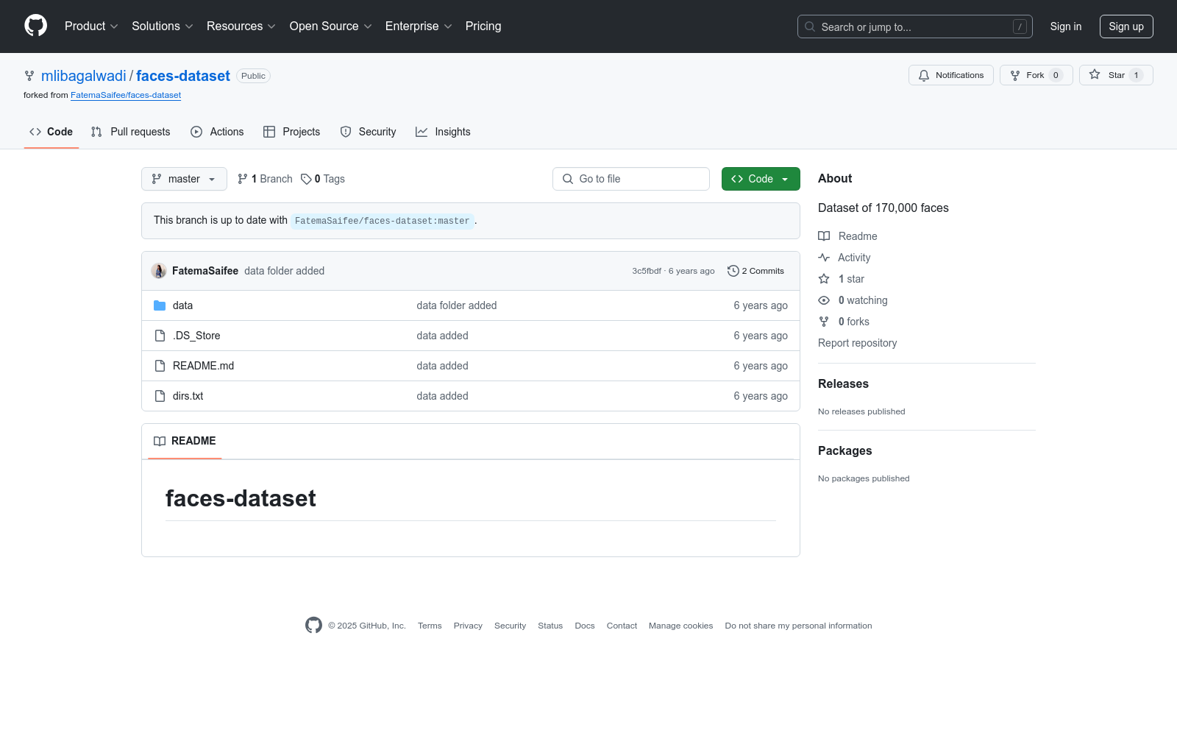The height and width of the screenshot is (736, 1177).
Task: Switch to the Security tab
Action: 368,132
